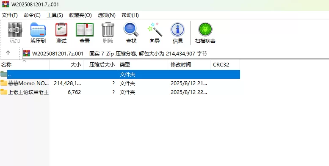Click the Add (添加) archive toolbar icon

pos(15,30)
